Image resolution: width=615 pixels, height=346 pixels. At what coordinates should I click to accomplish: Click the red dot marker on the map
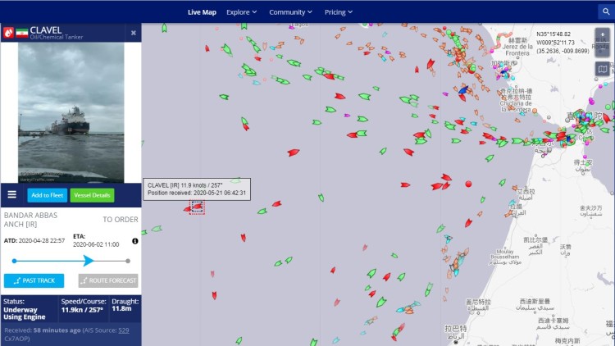tap(468, 184)
